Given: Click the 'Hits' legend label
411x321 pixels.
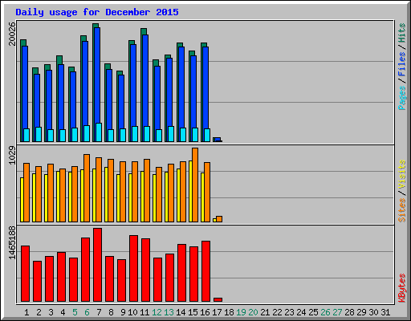Looking at the screenshot, I should [x=401, y=33].
